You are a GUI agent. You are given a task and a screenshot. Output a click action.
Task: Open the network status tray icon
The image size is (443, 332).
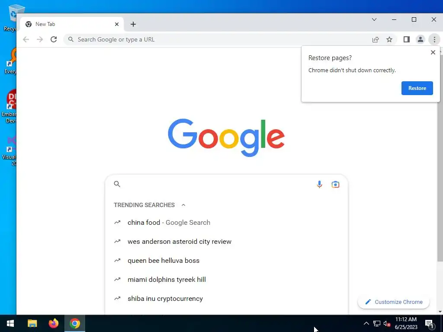coord(377,323)
